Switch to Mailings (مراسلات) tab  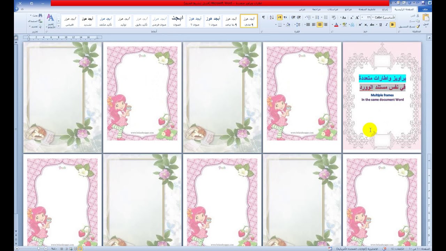[x=333, y=9]
